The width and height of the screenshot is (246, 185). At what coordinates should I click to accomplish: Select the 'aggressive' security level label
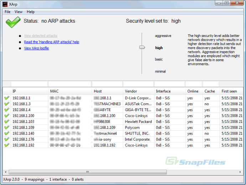(x=163, y=36)
